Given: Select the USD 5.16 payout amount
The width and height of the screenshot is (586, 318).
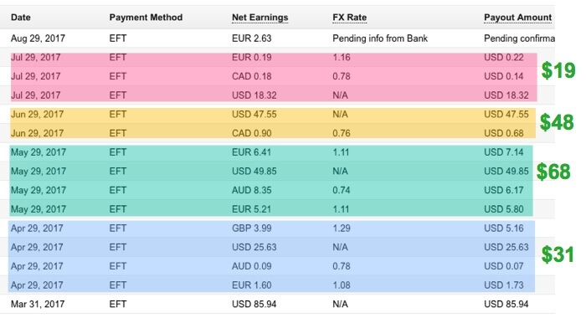Looking at the screenshot, I should click(504, 228).
